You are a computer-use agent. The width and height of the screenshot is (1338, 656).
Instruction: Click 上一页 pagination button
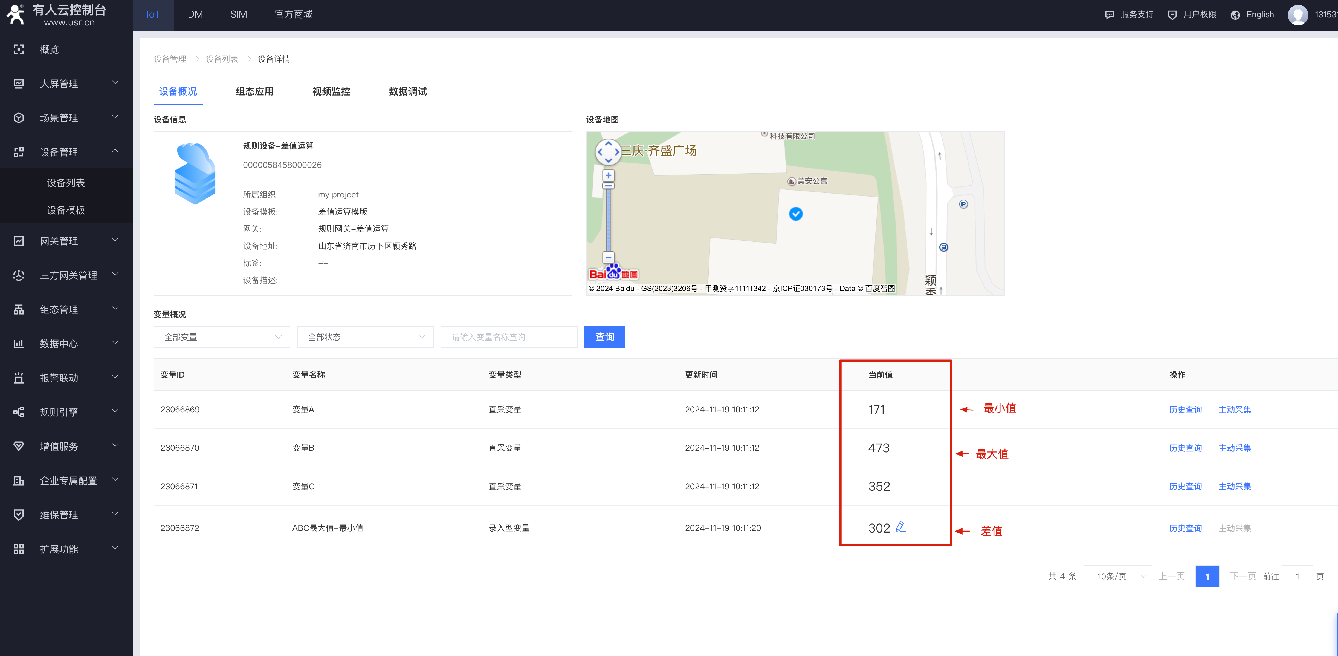[1172, 577]
